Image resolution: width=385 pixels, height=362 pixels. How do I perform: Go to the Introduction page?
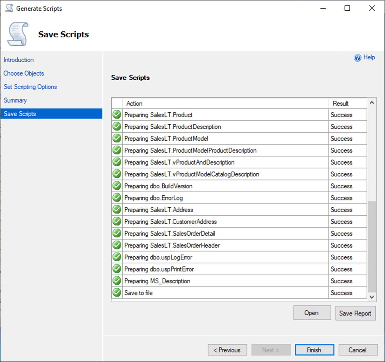(19, 60)
